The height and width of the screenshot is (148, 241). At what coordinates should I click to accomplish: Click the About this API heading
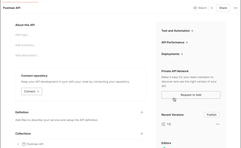point(25,25)
